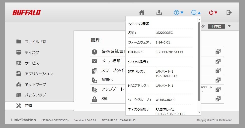Screen dimensions: 245x128
Task: Click the download tray icon in header
Action: pos(159,12)
